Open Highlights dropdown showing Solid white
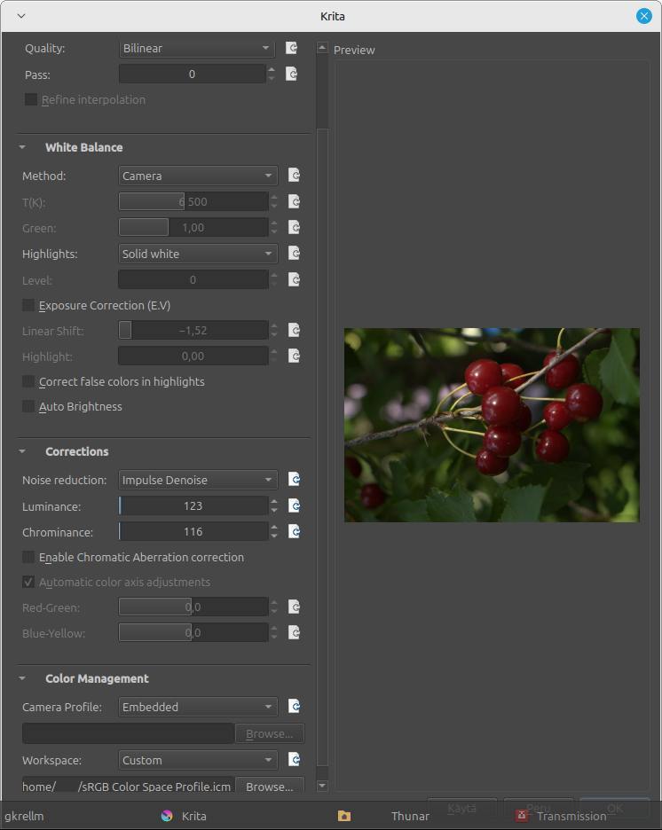The width and height of the screenshot is (662, 830). click(198, 254)
